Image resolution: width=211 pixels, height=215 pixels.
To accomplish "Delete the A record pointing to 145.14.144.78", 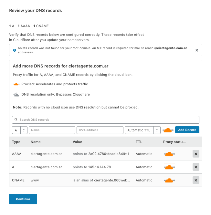I will click(196, 167).
